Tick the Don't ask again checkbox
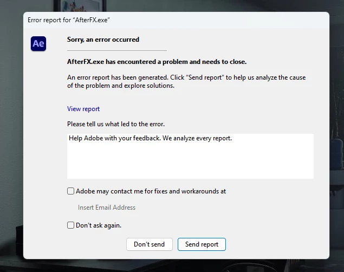This screenshot has height=272, width=344. [x=70, y=225]
